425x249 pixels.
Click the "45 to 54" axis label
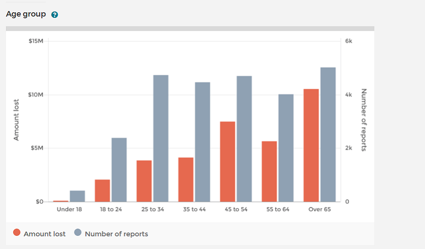[236, 209]
